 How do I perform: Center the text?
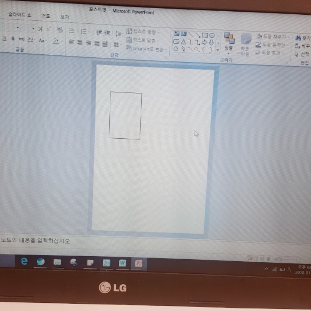point(80,42)
